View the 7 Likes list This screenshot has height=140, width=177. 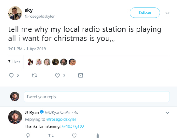coord(14,62)
